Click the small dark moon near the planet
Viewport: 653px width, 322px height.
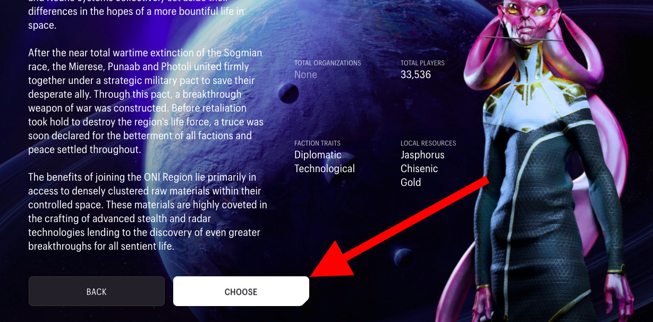(x=288, y=95)
